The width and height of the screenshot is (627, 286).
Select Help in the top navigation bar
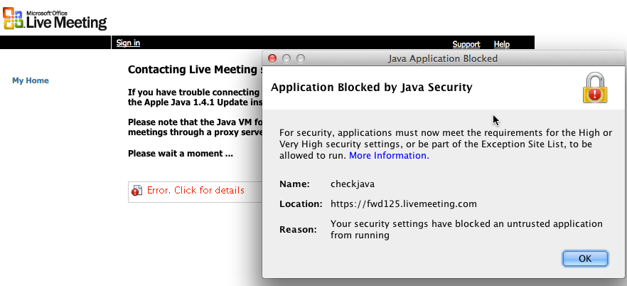(x=502, y=44)
